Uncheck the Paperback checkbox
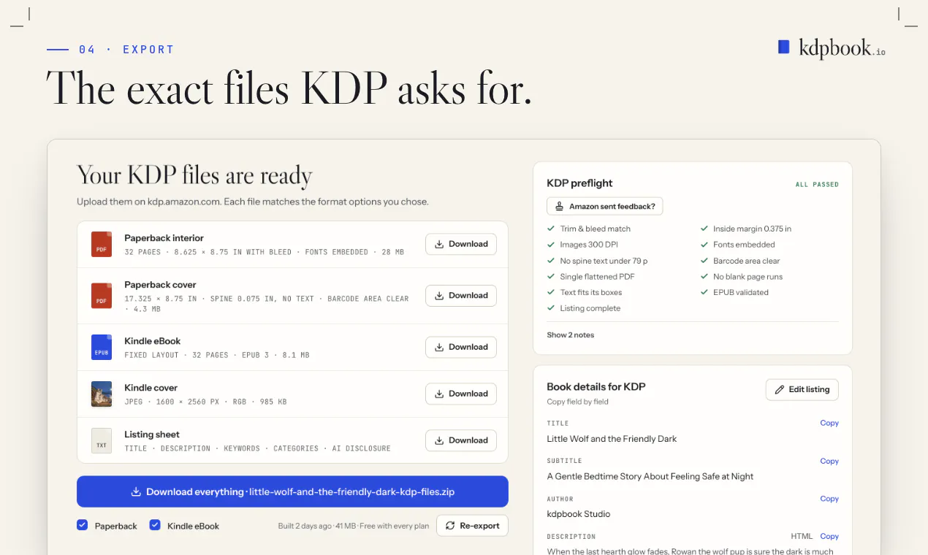928x555 pixels. [x=83, y=525]
